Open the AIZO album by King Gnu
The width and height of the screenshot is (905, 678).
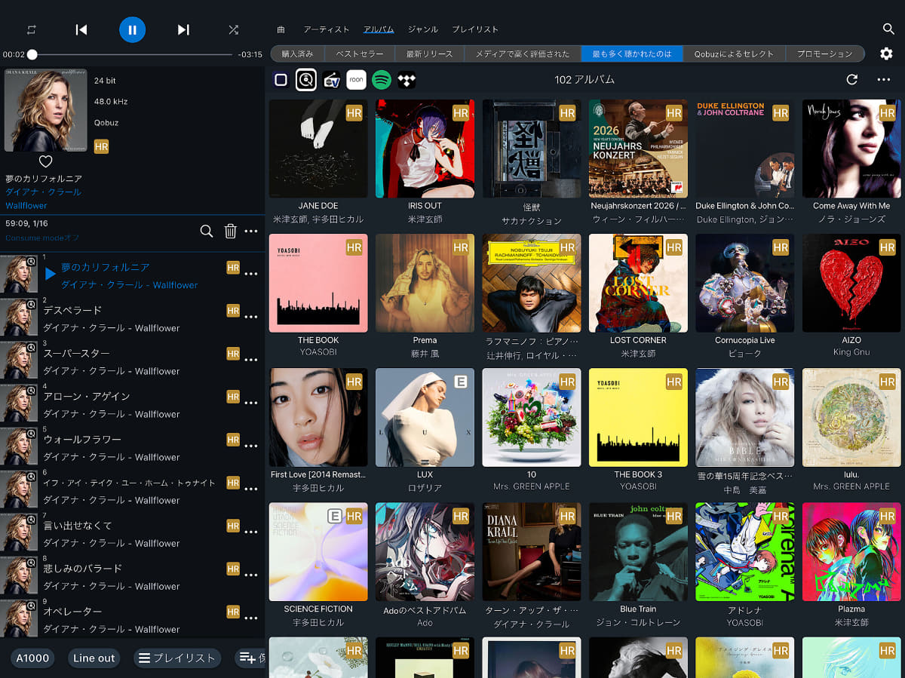point(851,283)
